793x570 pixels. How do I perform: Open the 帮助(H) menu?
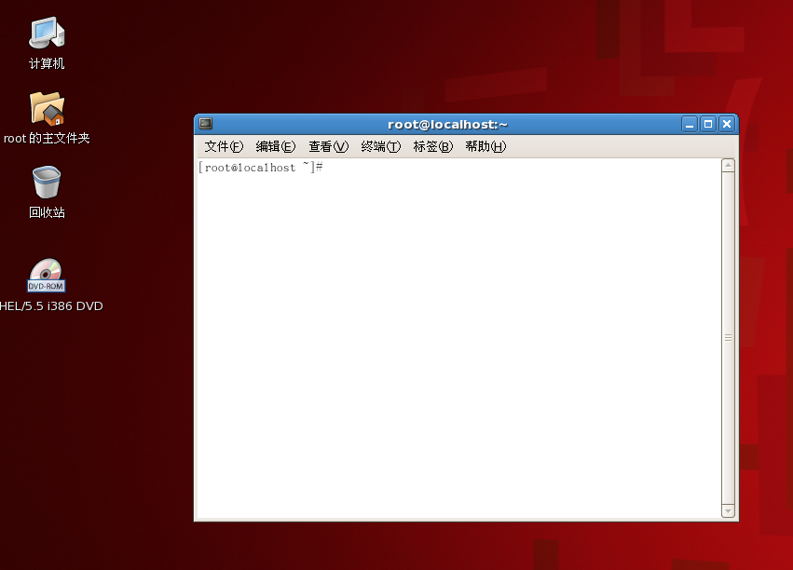pos(485,146)
